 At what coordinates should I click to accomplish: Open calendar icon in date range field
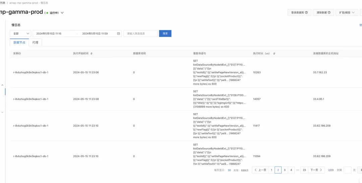pos(118,34)
